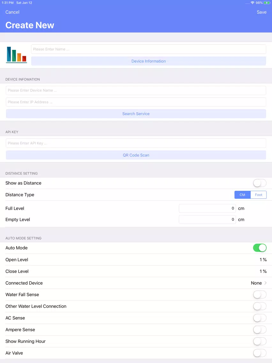Open the QR Code Scan button

(x=136, y=155)
